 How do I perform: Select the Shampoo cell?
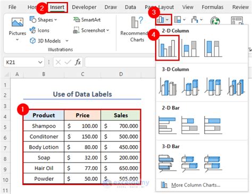(x=44, y=126)
